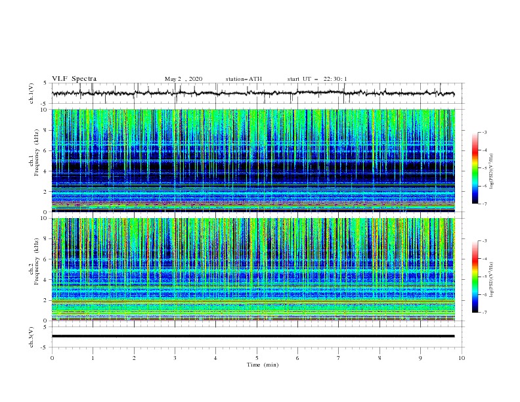Click the "-5" label on the ch.1 color bar
The height and width of the screenshot is (402, 520).
click(484, 168)
